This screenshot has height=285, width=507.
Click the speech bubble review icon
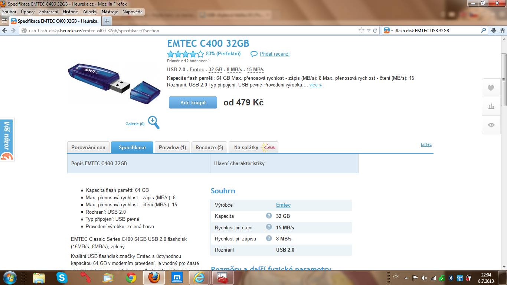point(254,54)
